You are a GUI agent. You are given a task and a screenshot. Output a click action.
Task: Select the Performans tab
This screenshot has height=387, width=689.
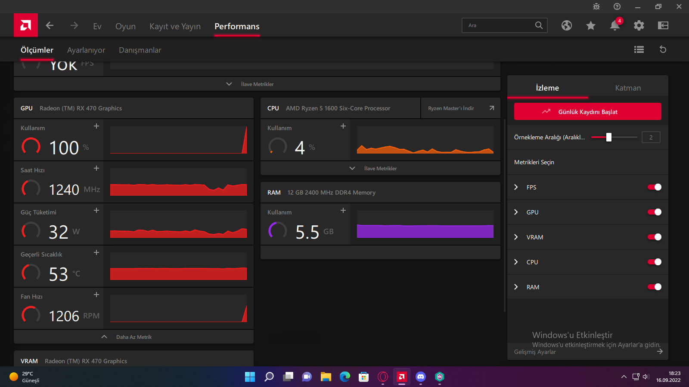(237, 26)
